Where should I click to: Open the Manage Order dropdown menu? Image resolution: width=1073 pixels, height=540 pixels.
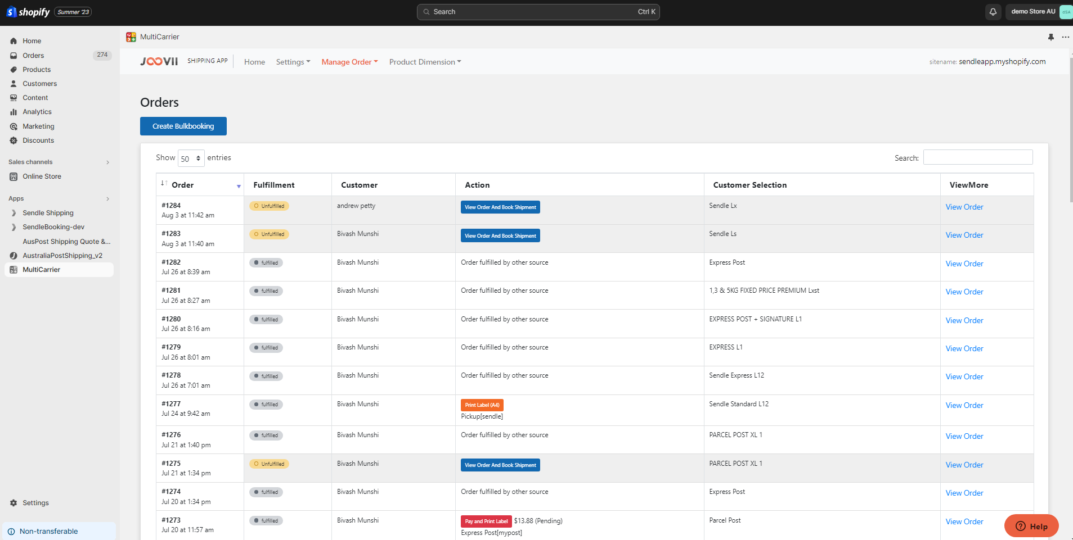(349, 62)
